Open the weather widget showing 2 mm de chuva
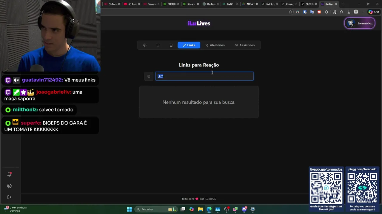382x214 pixels. click(16, 209)
